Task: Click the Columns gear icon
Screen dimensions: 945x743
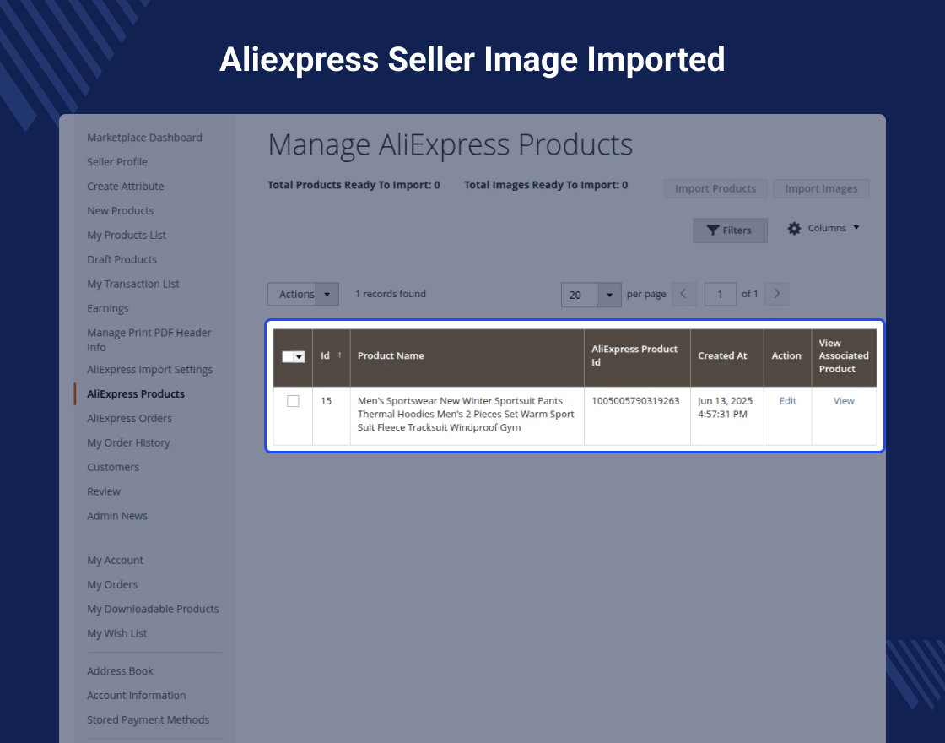Action: [x=794, y=229]
